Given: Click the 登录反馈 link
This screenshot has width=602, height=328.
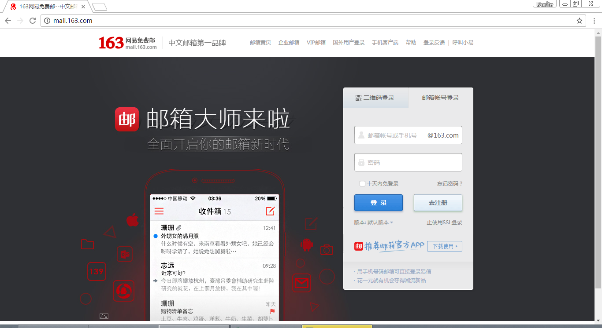Looking at the screenshot, I should (x=434, y=43).
